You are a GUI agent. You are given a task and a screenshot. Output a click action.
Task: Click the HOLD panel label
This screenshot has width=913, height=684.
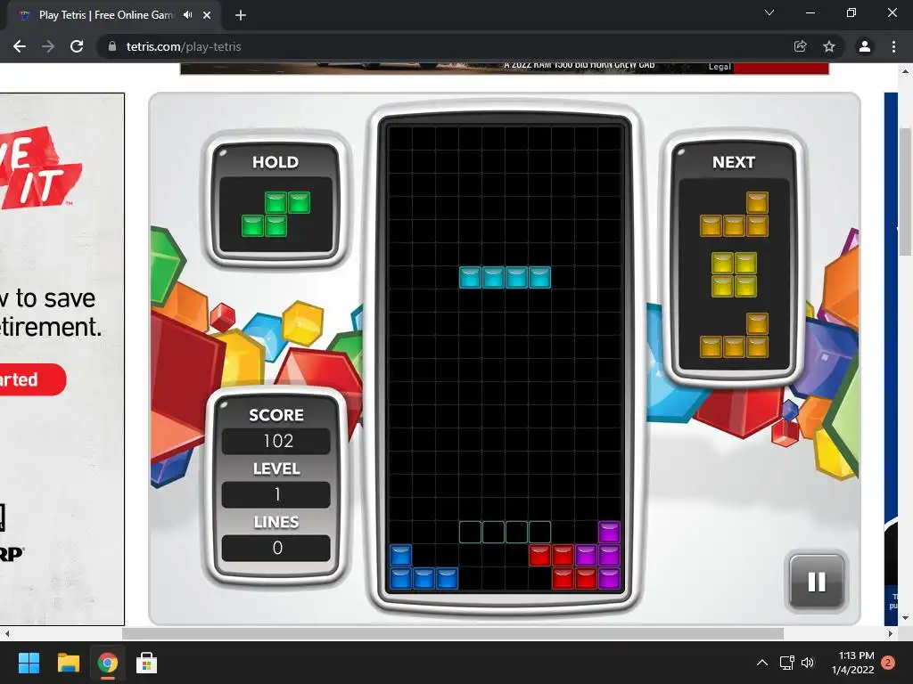pyautogui.click(x=276, y=162)
